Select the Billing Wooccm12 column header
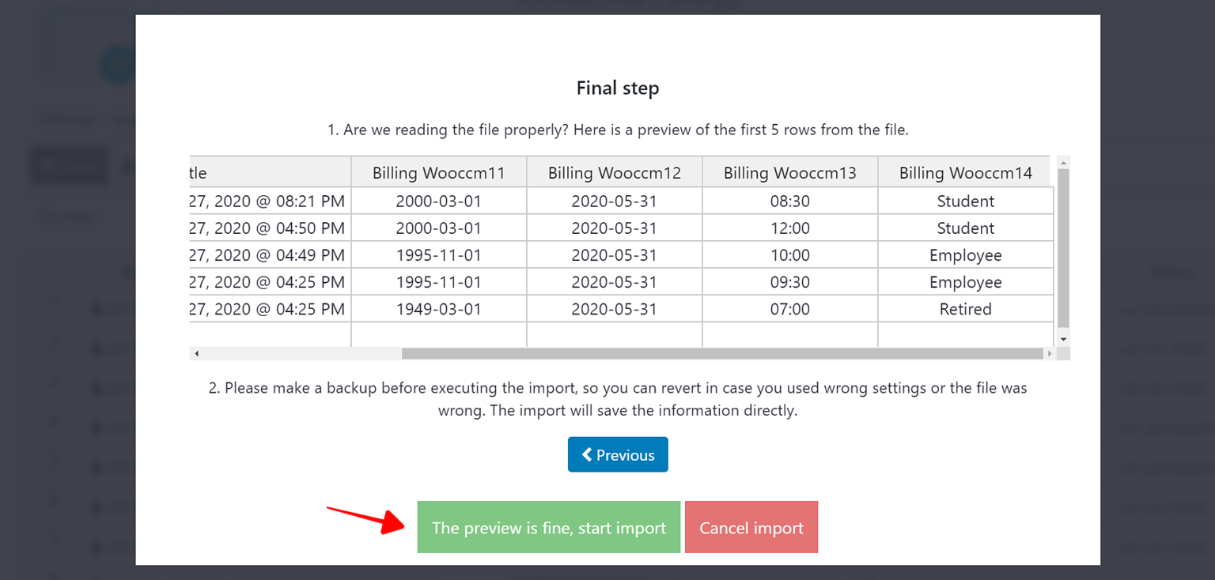The height and width of the screenshot is (580, 1215). click(x=614, y=173)
